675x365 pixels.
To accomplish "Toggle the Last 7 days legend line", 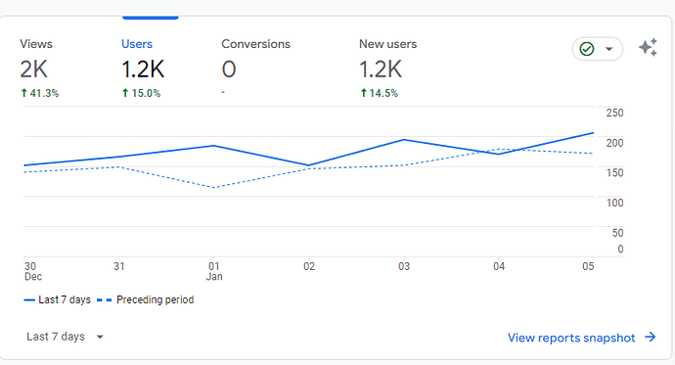I will coord(58,299).
